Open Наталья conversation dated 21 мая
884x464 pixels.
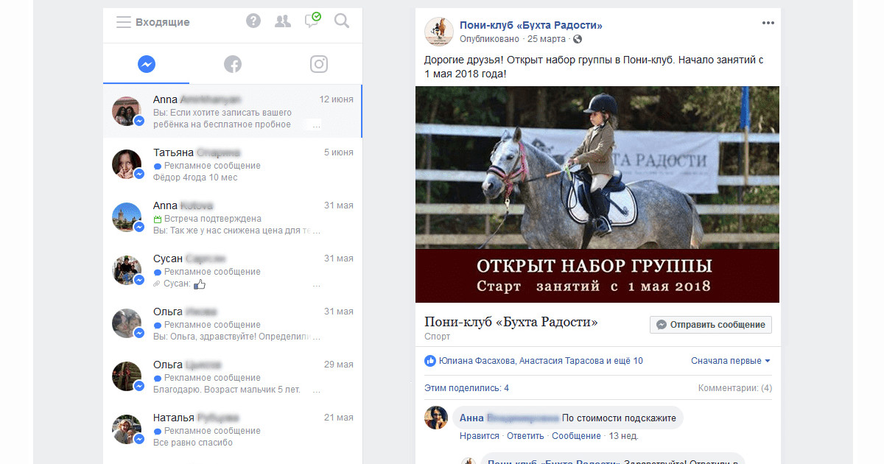click(x=233, y=429)
